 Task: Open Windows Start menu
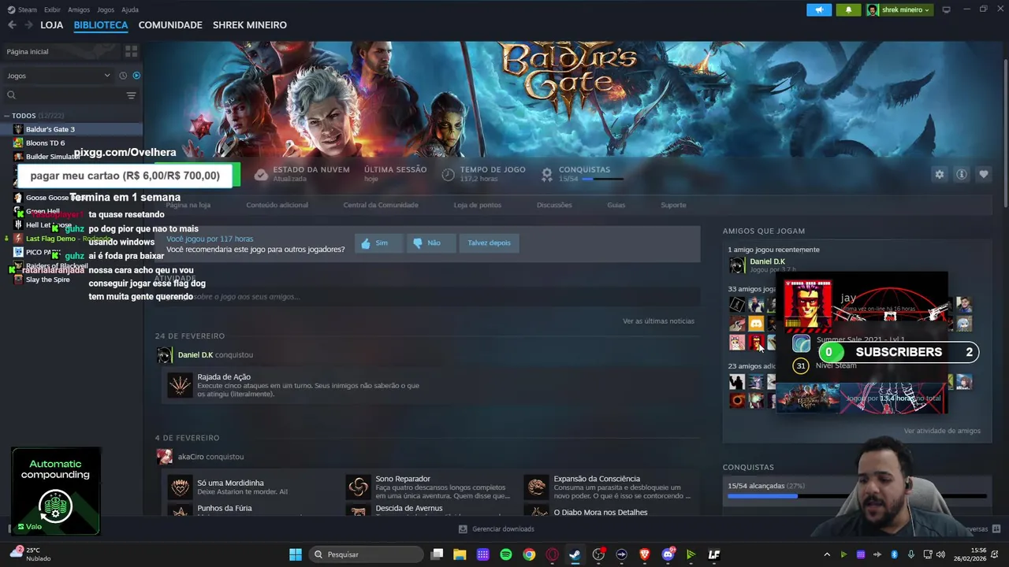tap(295, 554)
